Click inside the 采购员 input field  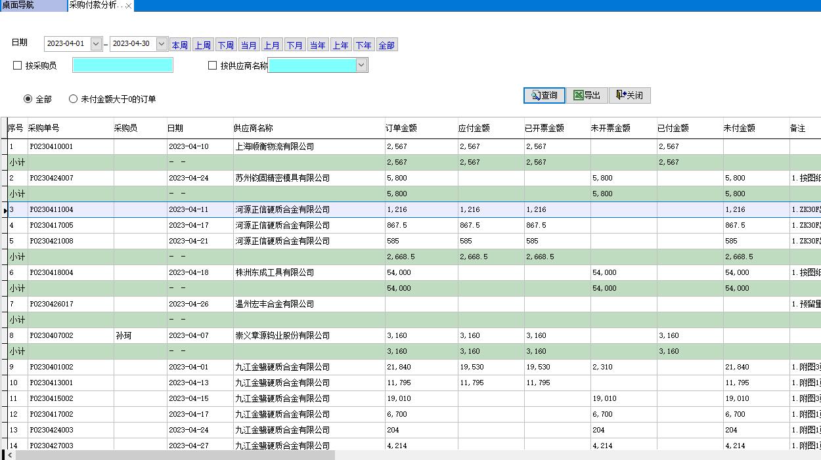point(123,64)
